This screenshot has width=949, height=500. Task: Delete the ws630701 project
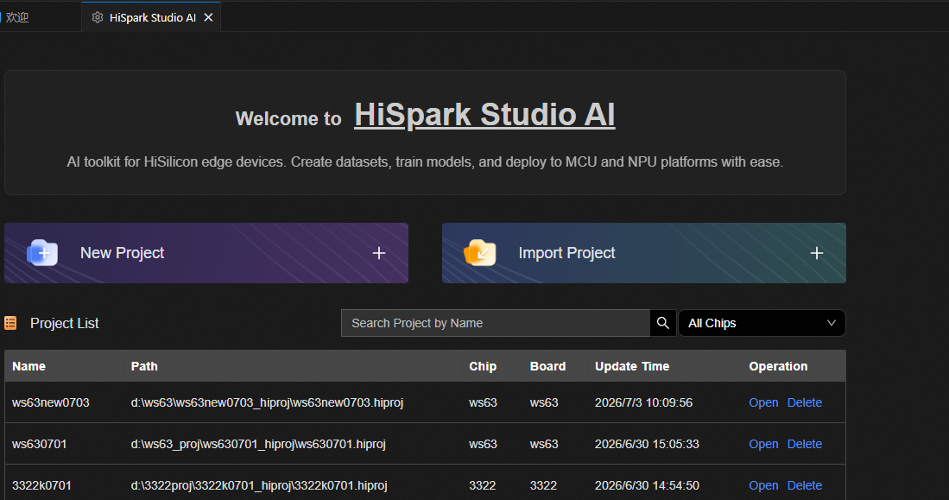(804, 444)
